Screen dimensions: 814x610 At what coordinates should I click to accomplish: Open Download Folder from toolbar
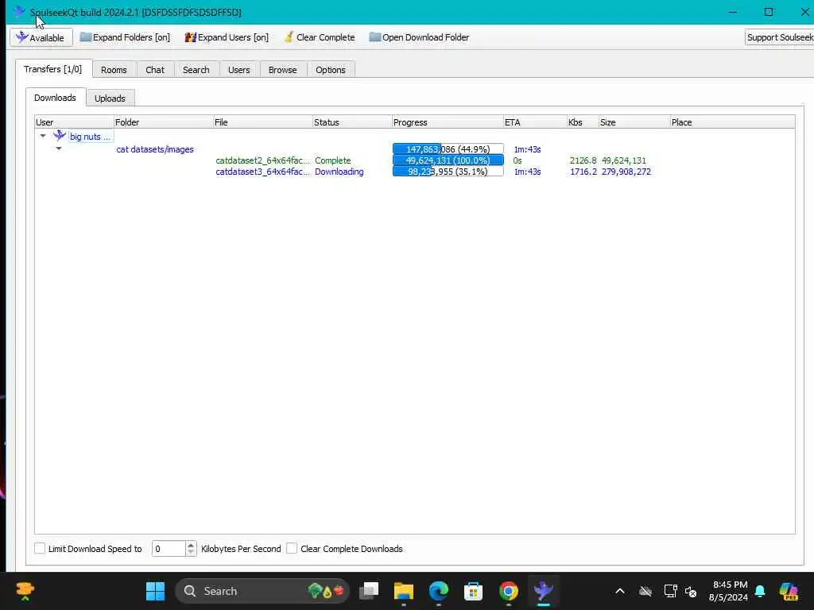click(419, 37)
